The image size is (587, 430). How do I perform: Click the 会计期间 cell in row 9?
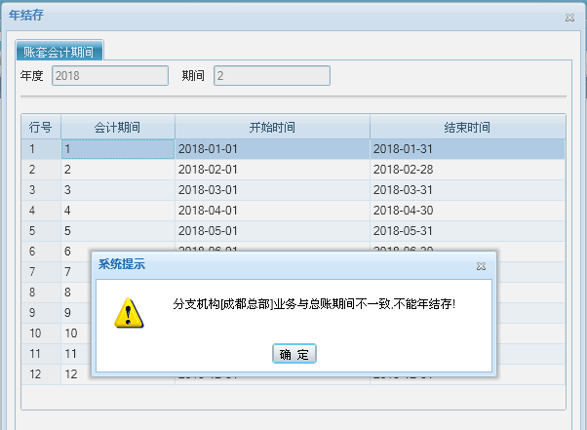[x=76, y=313]
